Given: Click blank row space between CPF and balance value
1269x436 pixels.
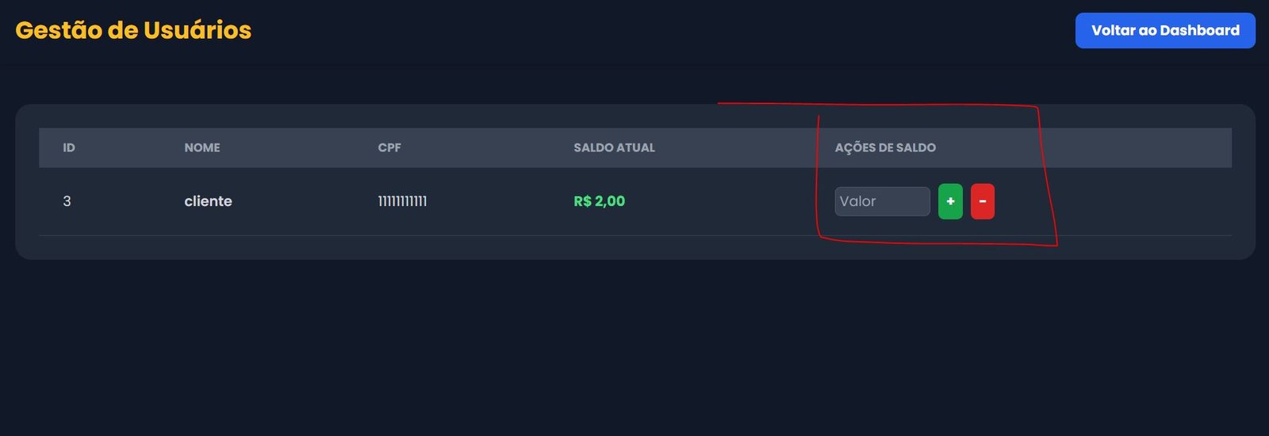Looking at the screenshot, I should pos(500,201).
